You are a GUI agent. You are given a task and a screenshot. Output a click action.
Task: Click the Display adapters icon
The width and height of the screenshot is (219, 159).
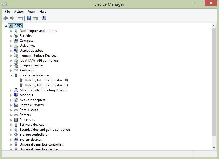click(x=16, y=51)
